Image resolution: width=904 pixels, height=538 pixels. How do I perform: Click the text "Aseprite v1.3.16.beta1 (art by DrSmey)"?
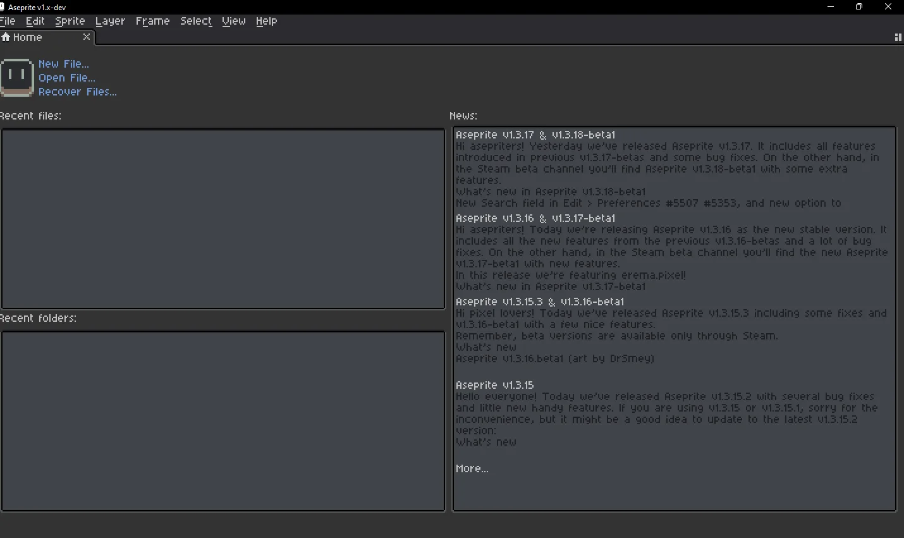click(x=555, y=358)
